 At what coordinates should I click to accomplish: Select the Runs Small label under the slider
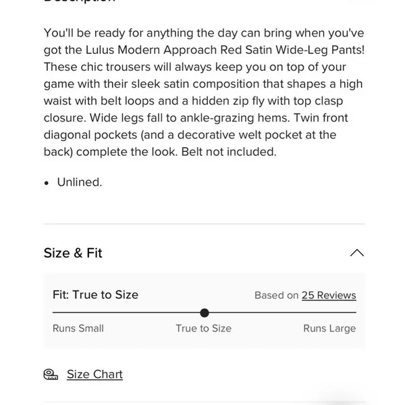(78, 329)
